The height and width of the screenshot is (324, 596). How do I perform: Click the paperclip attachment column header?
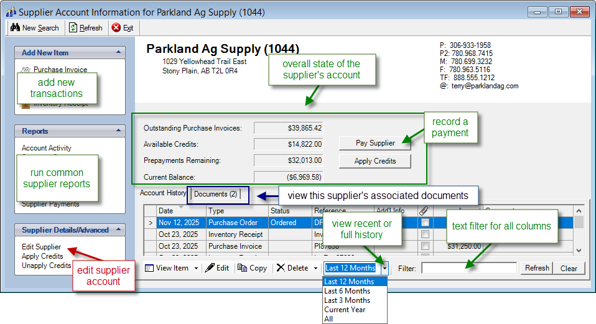424,210
